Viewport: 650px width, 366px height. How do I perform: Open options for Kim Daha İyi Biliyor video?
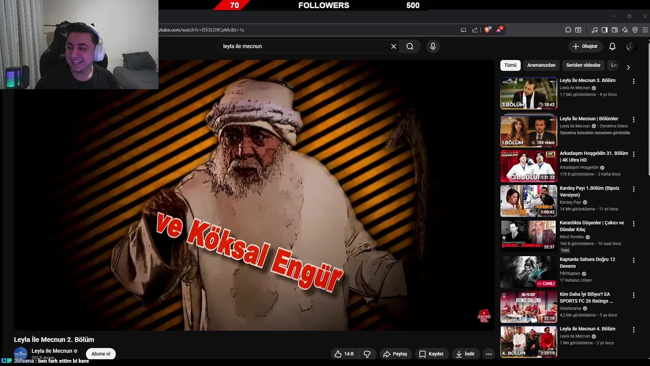tap(633, 295)
